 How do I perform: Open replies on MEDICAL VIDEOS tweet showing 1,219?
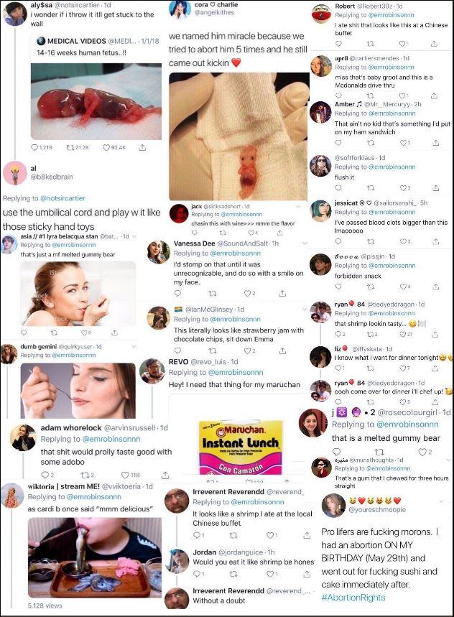point(42,147)
